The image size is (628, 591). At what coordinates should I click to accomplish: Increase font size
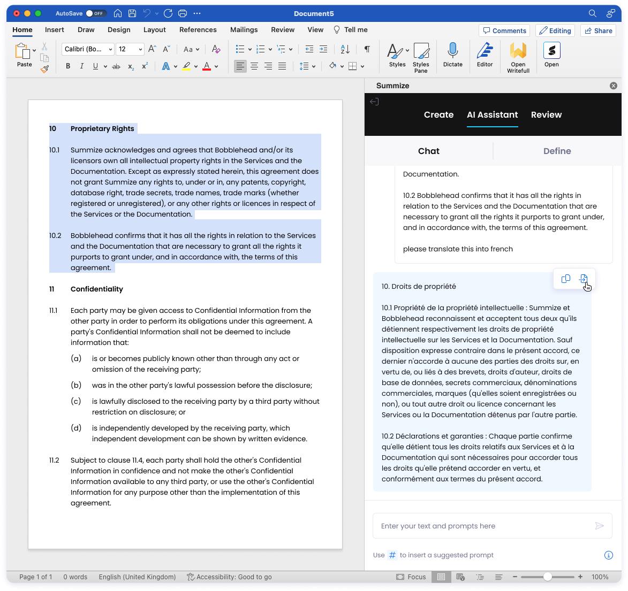click(152, 49)
